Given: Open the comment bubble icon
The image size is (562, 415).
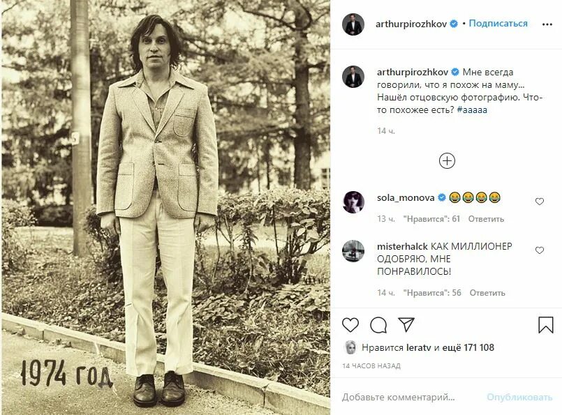Looking at the screenshot, I should click(x=378, y=325).
